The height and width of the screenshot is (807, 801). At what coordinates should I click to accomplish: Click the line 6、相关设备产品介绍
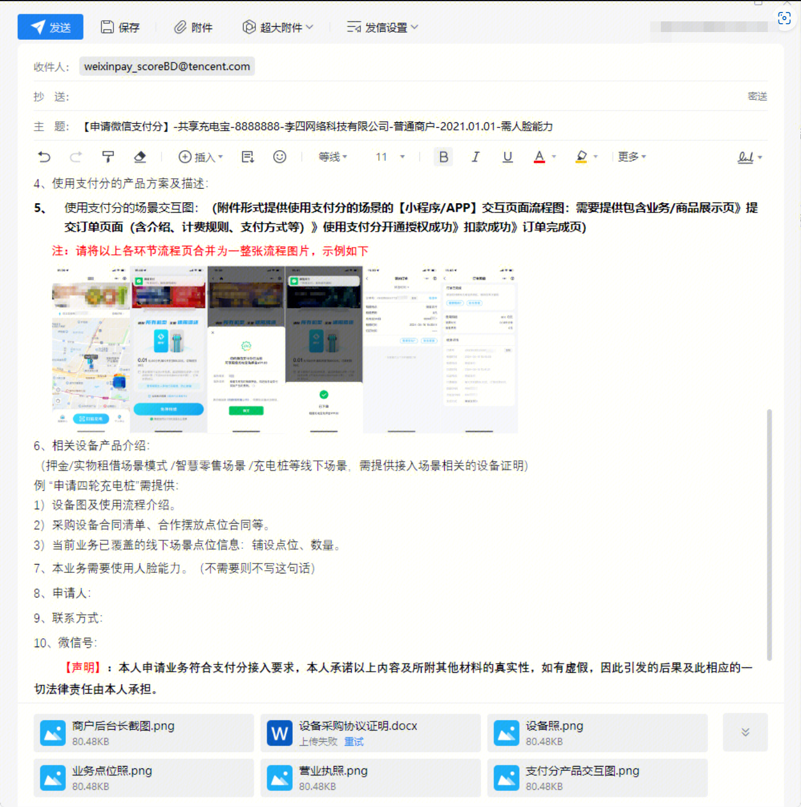click(92, 446)
